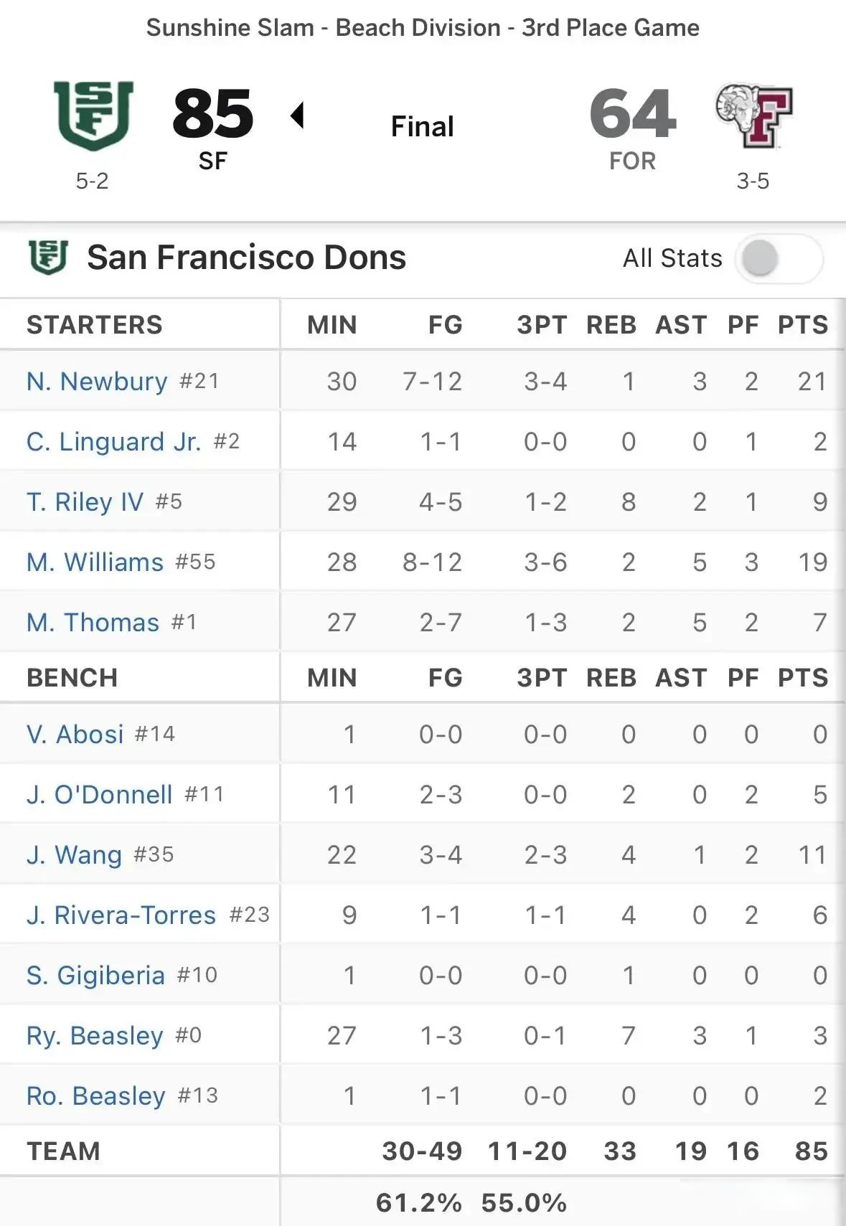
Task: Open M. Thomas player page
Action: click(93, 622)
